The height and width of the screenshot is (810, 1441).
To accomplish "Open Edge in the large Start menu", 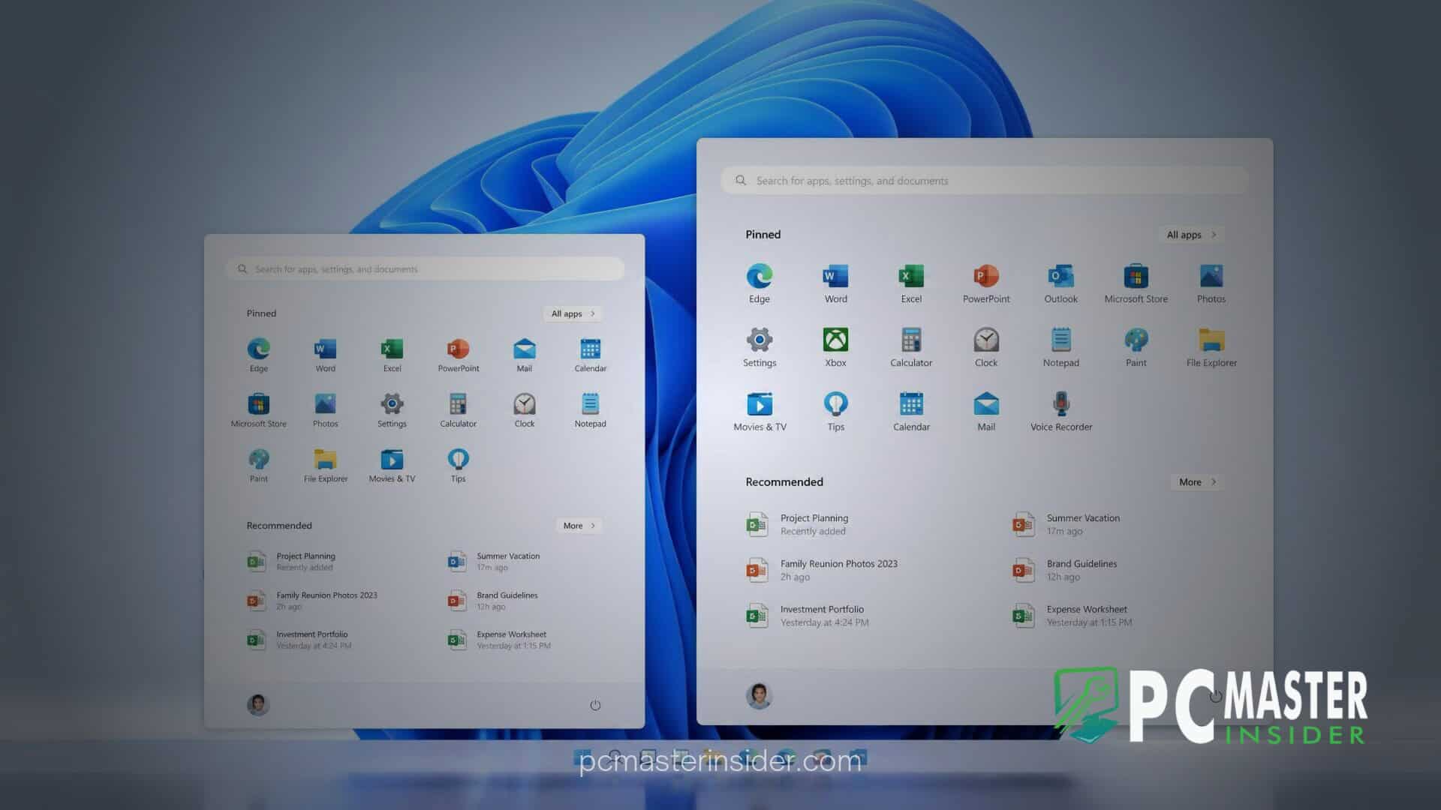I will coord(760,283).
